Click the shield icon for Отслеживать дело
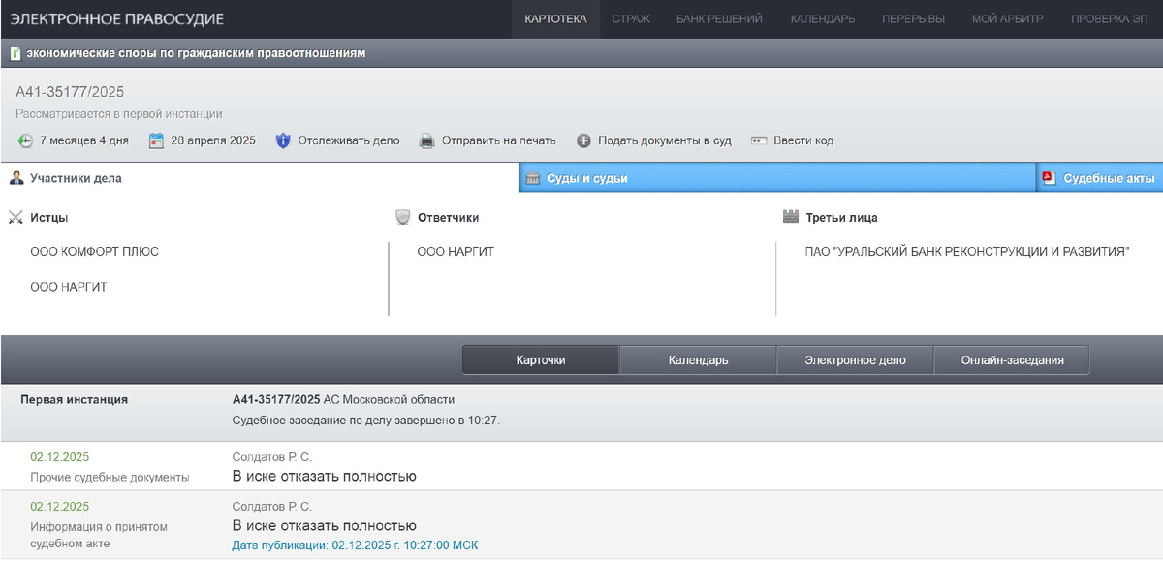 283,140
